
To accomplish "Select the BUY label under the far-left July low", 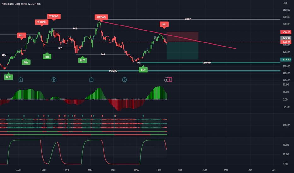I will pos(9,77).
